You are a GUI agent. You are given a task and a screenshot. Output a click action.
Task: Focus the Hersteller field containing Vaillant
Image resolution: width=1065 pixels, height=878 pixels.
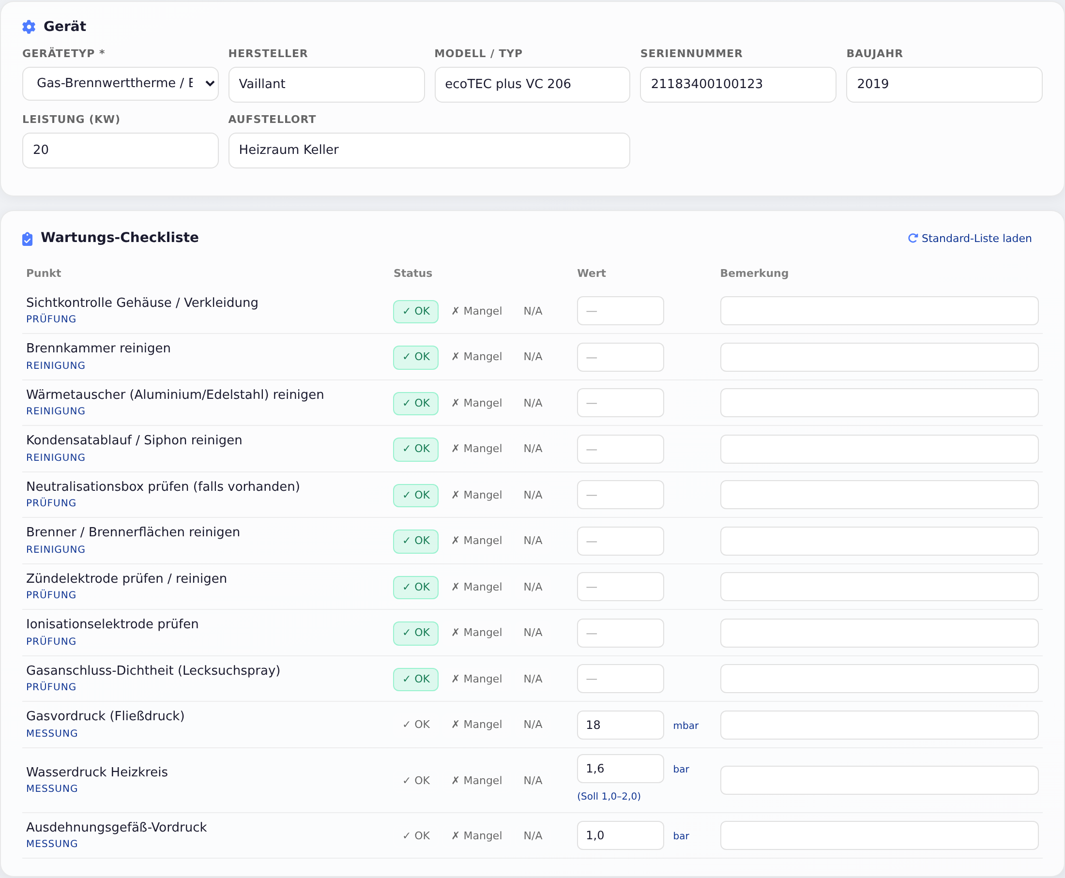[327, 85]
